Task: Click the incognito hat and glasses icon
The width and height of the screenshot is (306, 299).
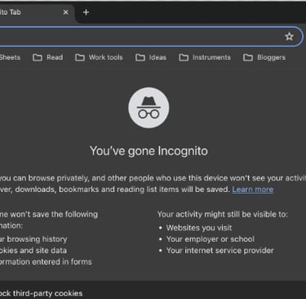Action: pyautogui.click(x=149, y=108)
